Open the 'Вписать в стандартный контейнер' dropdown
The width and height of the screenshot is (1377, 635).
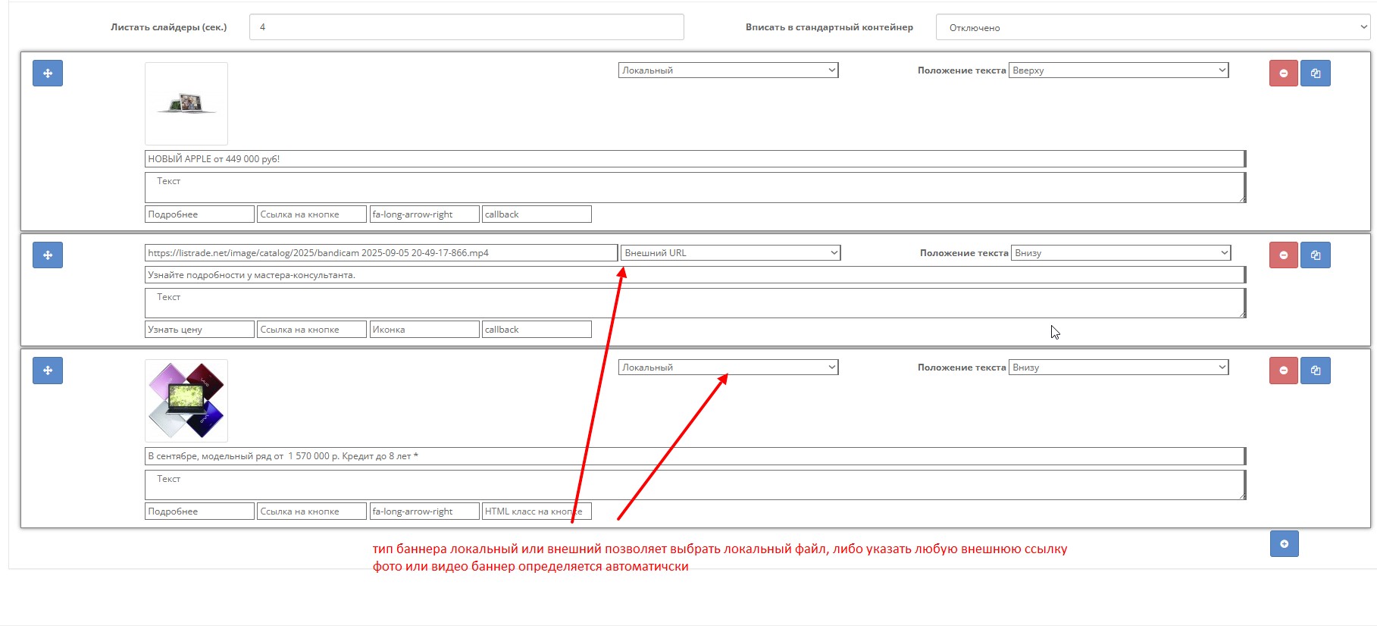click(1152, 27)
